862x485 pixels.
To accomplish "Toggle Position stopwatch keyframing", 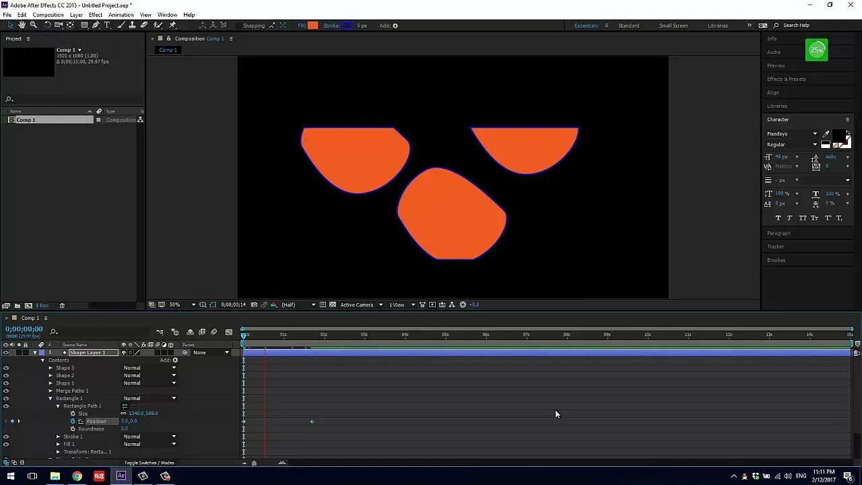I will [x=73, y=421].
